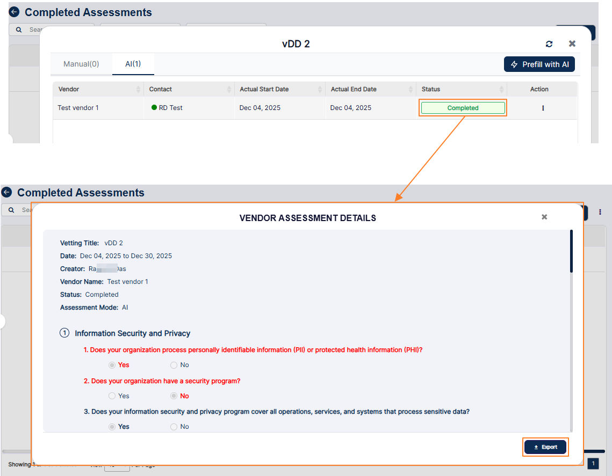The height and width of the screenshot is (476, 612).
Task: Switch to the Manual(0) tab
Action: [81, 63]
